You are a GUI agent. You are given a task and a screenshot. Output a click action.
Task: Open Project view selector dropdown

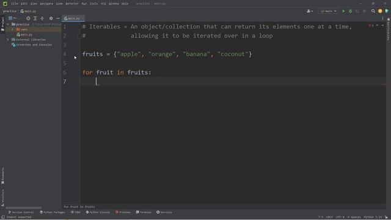point(15,18)
